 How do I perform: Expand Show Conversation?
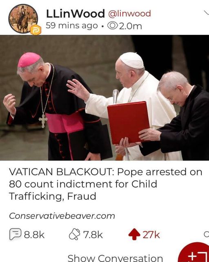tap(115, 258)
